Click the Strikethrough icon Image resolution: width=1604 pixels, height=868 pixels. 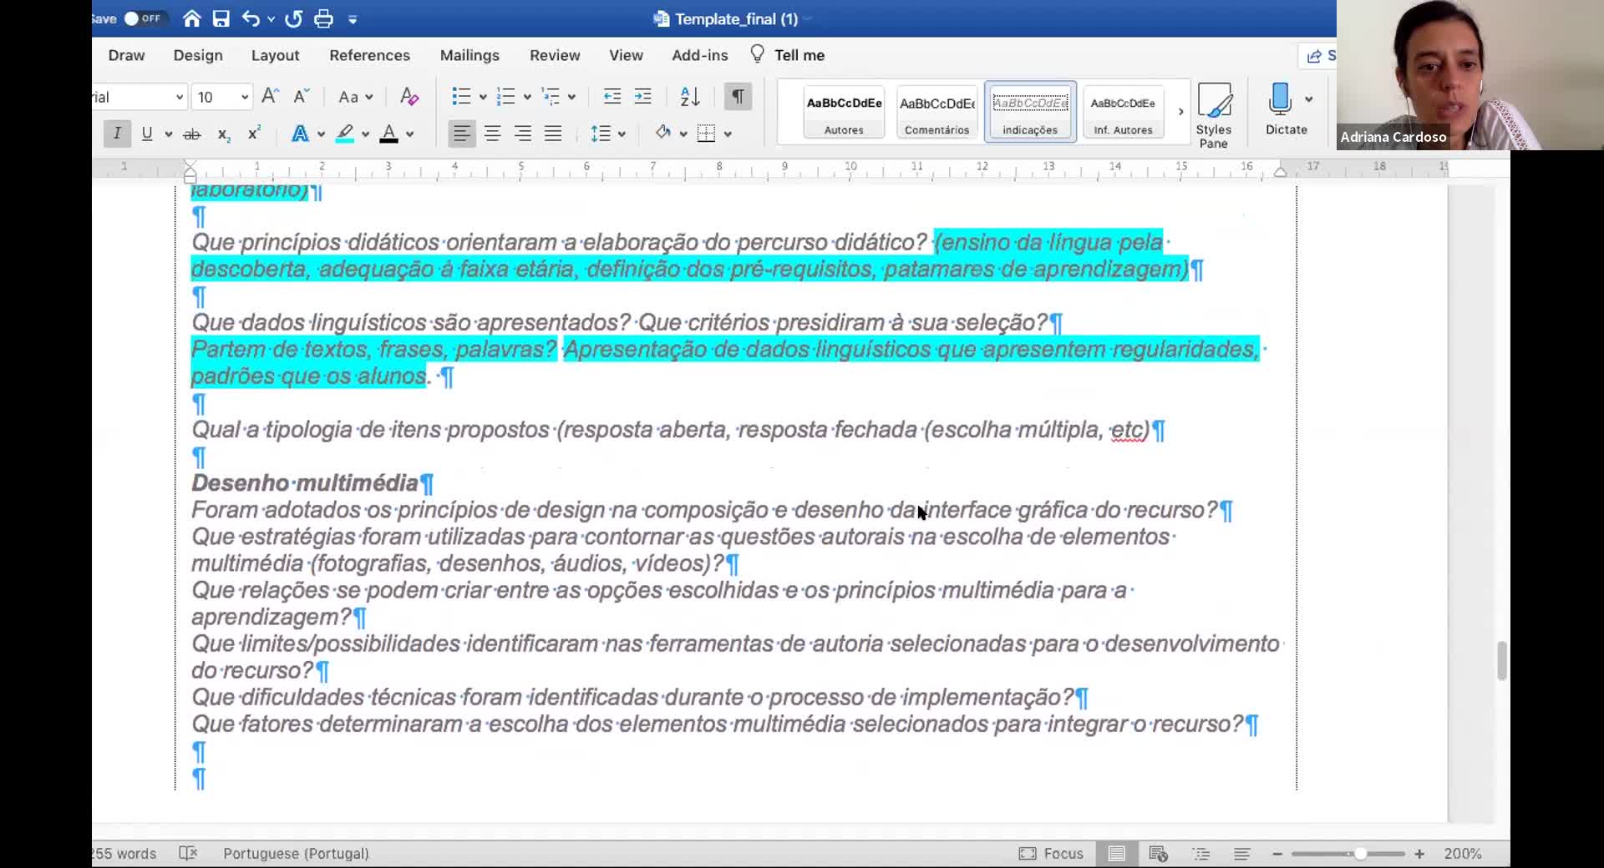[x=191, y=134]
